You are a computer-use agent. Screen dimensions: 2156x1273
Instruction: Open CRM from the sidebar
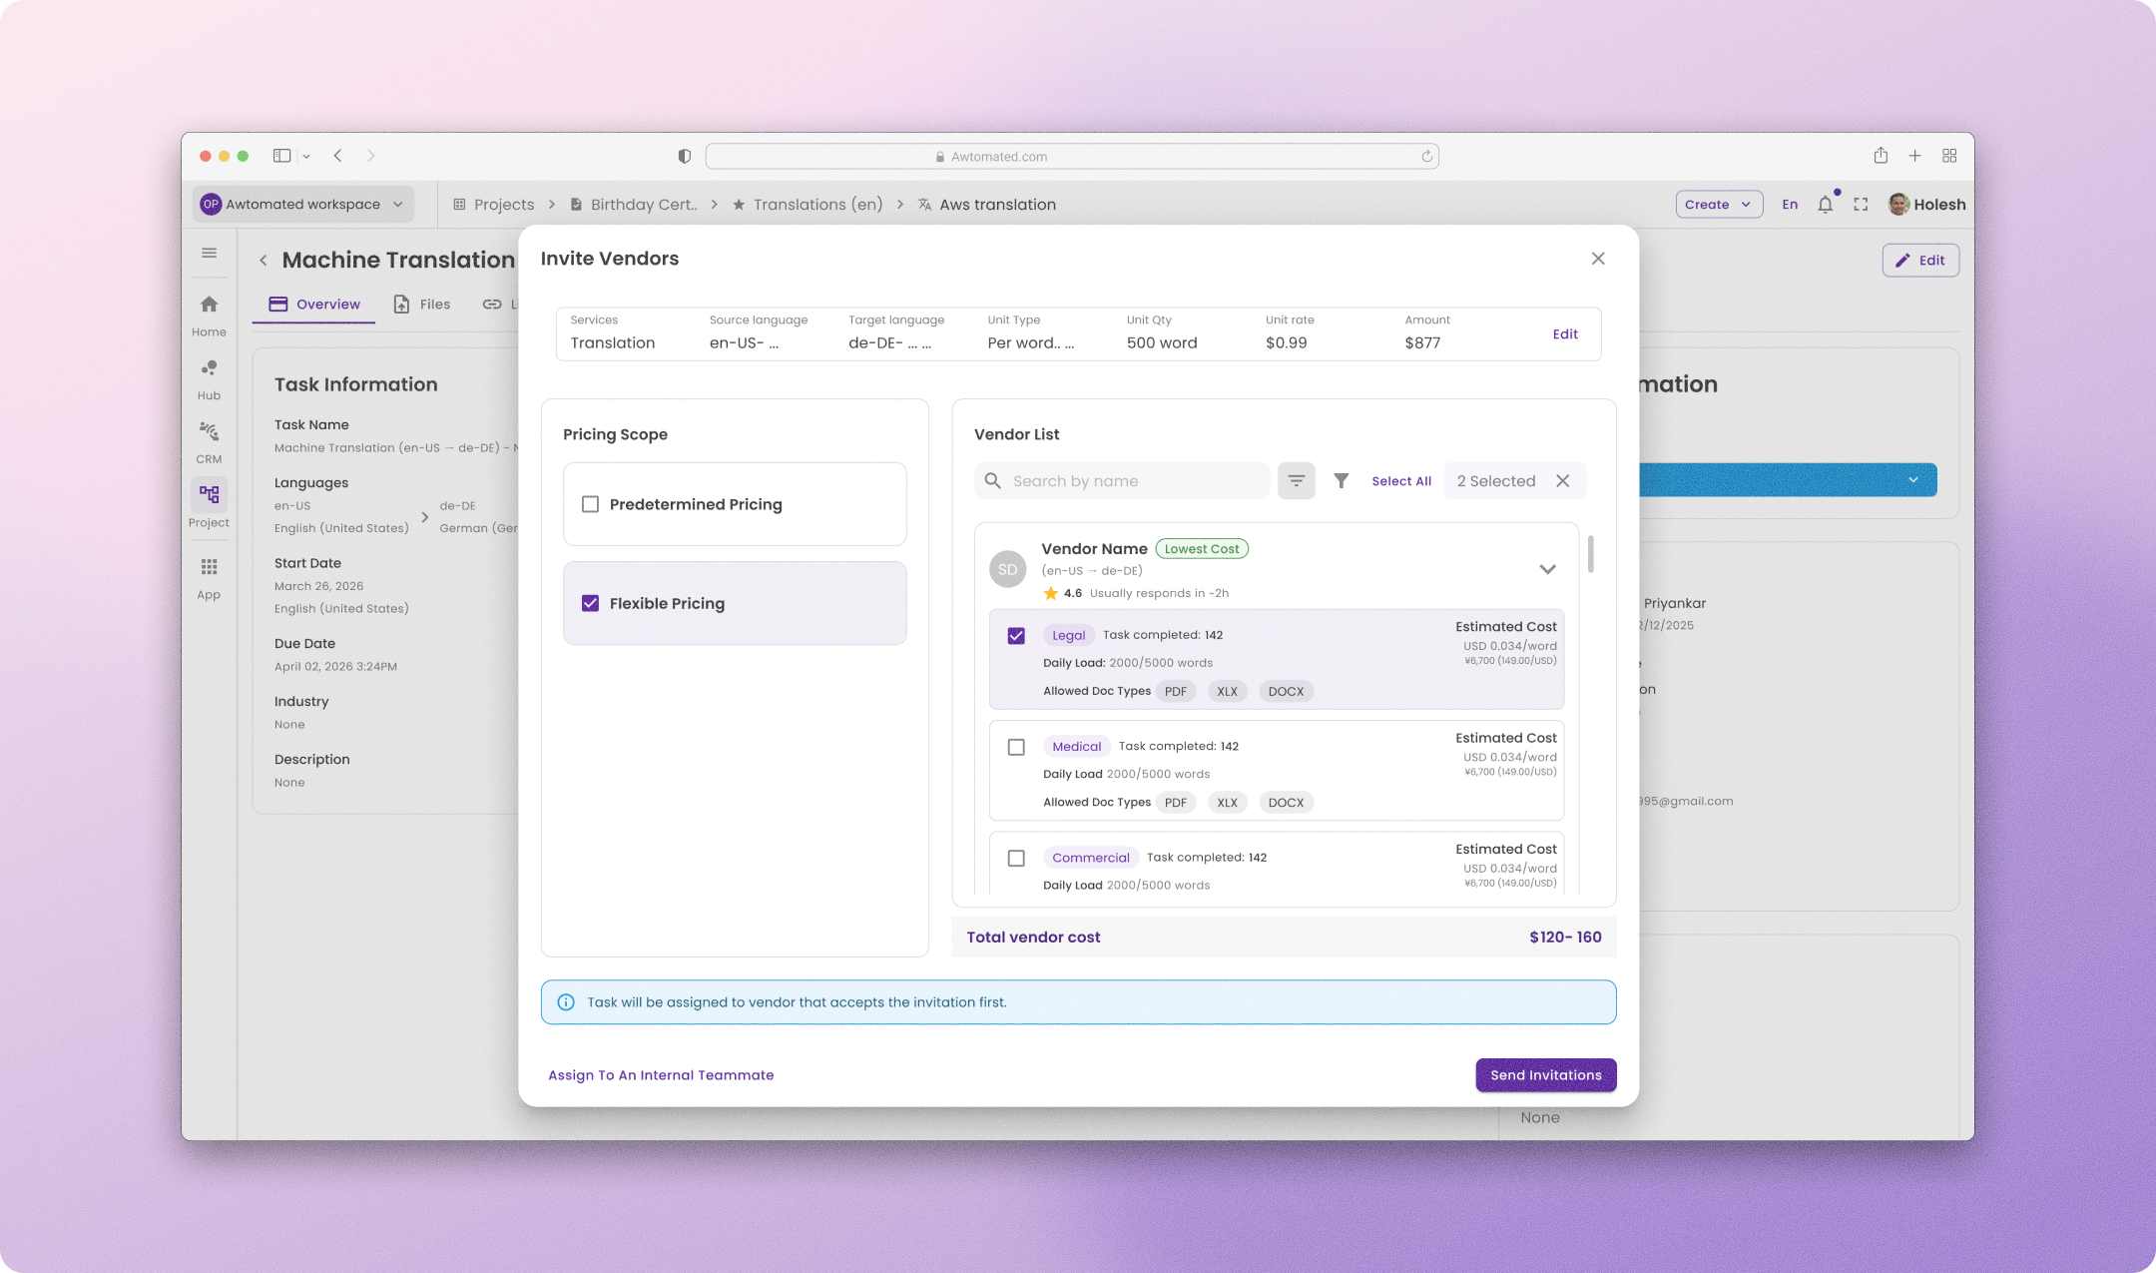pyautogui.click(x=209, y=443)
